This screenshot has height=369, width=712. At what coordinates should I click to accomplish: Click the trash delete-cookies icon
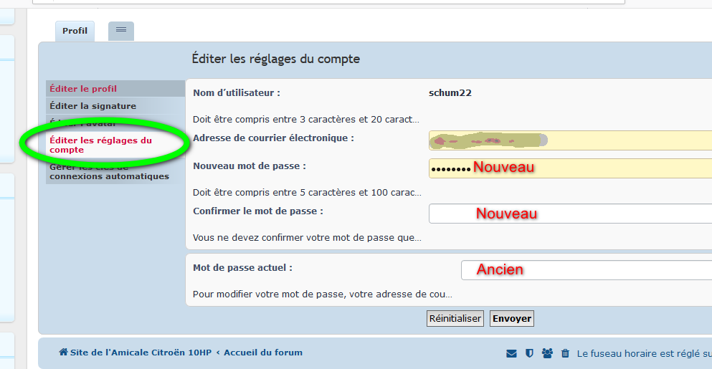coord(565,353)
